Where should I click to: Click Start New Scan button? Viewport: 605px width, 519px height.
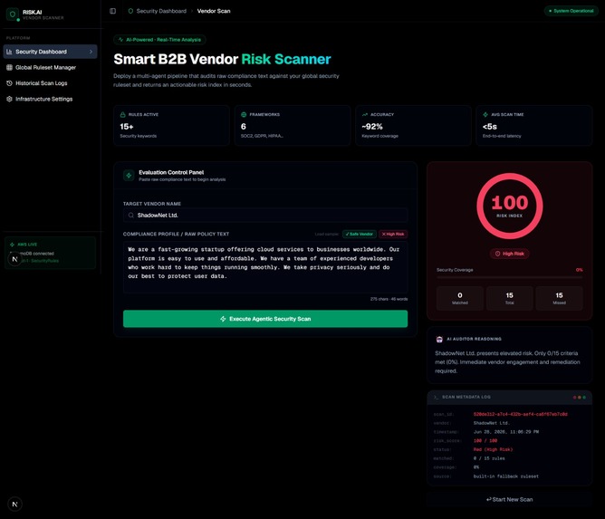[510, 500]
